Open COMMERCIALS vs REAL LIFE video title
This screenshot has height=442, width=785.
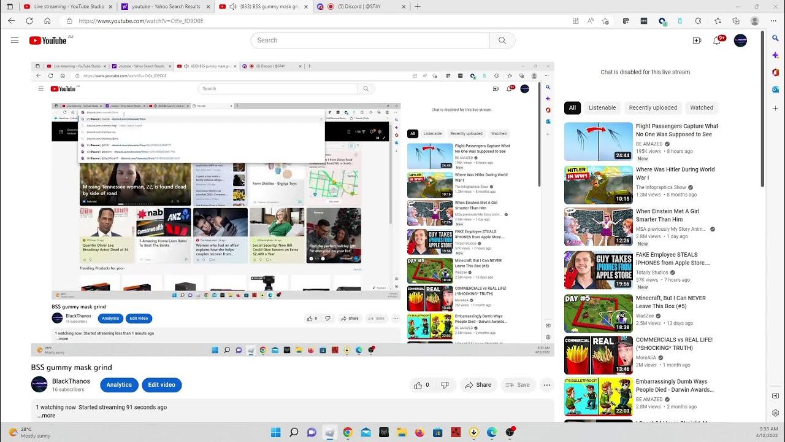click(x=674, y=344)
